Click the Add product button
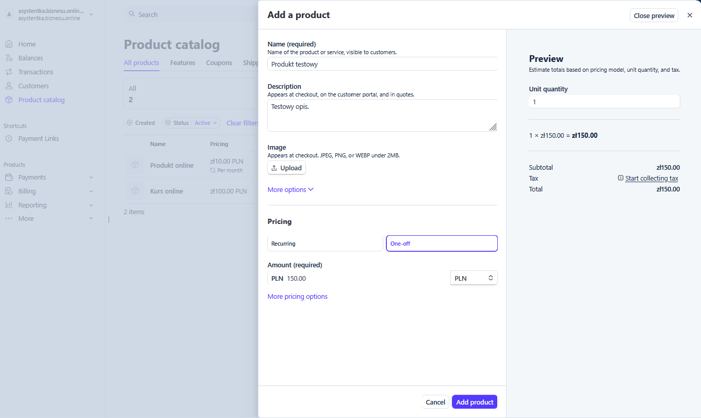Image resolution: width=701 pixels, height=418 pixels. (x=474, y=402)
